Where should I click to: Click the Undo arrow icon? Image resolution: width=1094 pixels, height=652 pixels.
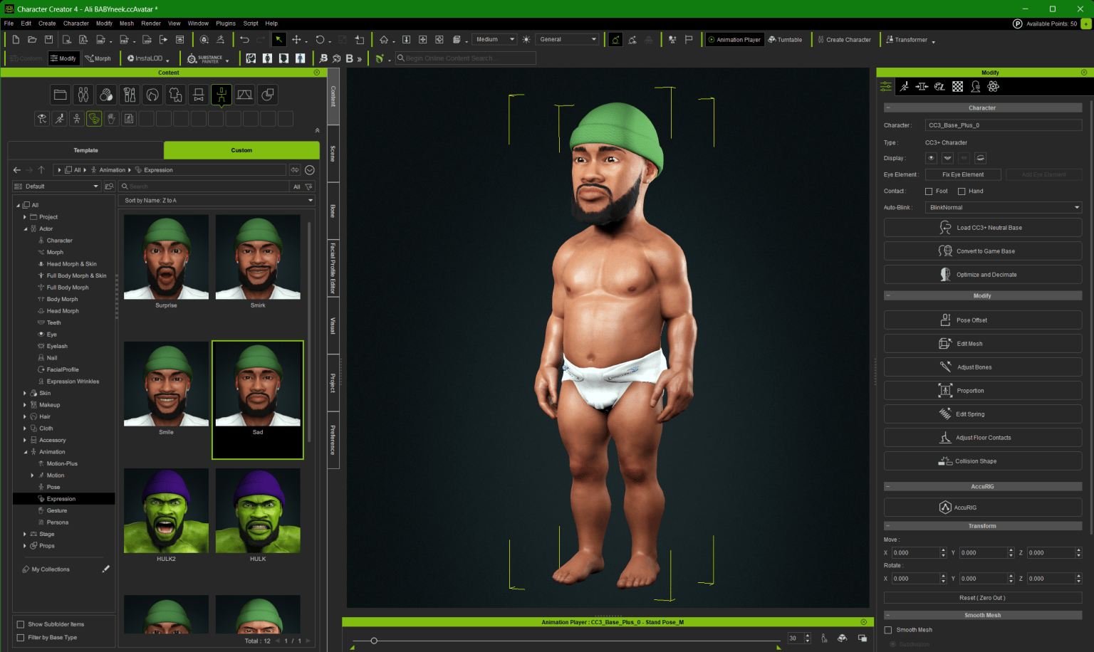pos(245,40)
